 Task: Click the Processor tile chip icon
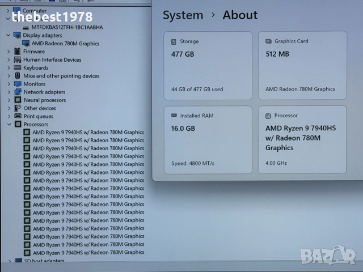[x=268, y=116]
